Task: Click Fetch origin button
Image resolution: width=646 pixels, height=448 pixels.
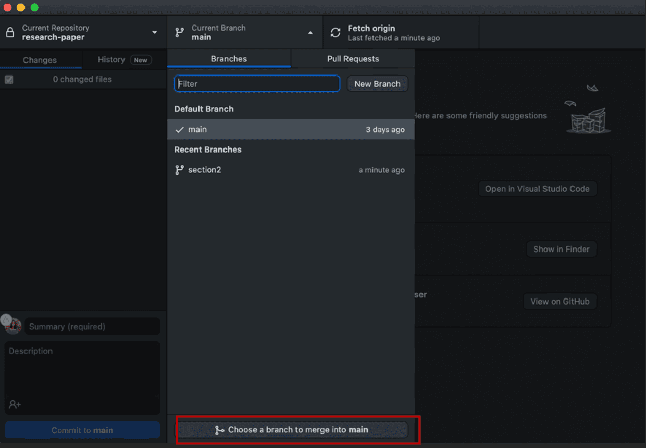Action: click(x=401, y=33)
